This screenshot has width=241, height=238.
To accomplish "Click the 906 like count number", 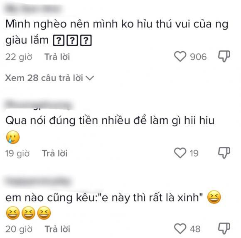I will [198, 57].
